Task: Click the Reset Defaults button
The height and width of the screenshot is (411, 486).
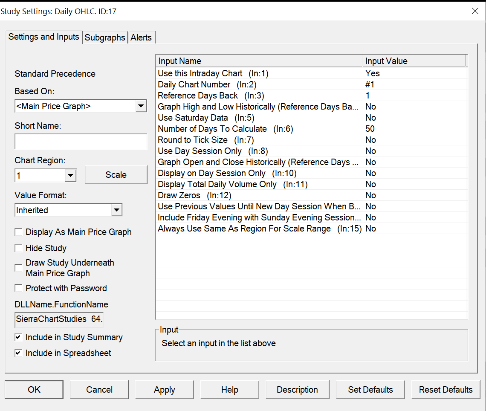Action: point(445,390)
